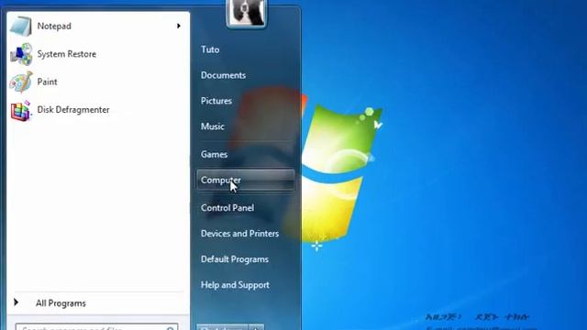587x330 pixels.
Task: Click the search programs and files box
Action: point(96,327)
